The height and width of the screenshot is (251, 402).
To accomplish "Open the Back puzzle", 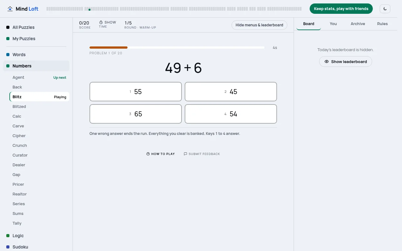I will pyautogui.click(x=39, y=87).
